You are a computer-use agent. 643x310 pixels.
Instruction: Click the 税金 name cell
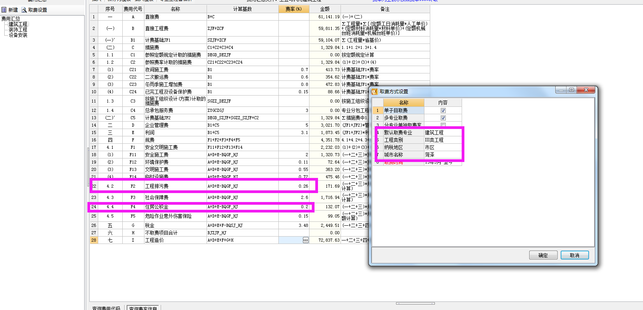coord(175,225)
